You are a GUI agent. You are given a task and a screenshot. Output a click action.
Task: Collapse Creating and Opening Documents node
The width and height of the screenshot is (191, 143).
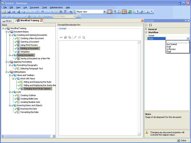coord(10,35)
